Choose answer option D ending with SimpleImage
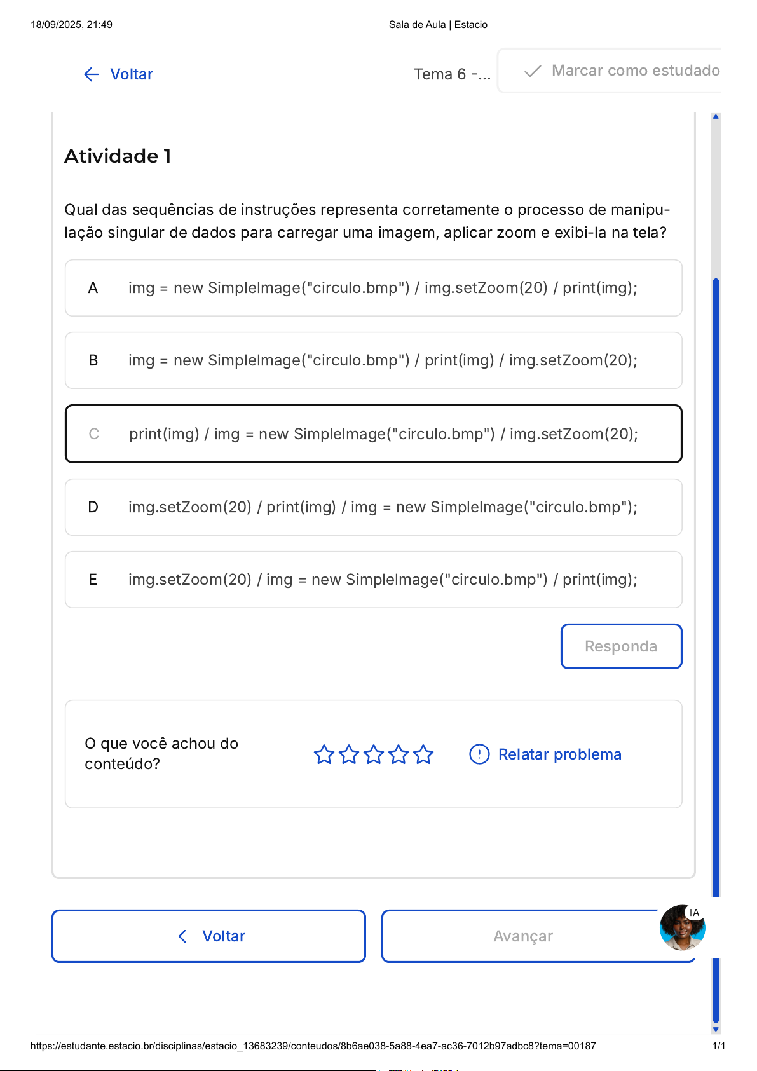Image resolution: width=757 pixels, height=1071 pixels. pos(373,507)
